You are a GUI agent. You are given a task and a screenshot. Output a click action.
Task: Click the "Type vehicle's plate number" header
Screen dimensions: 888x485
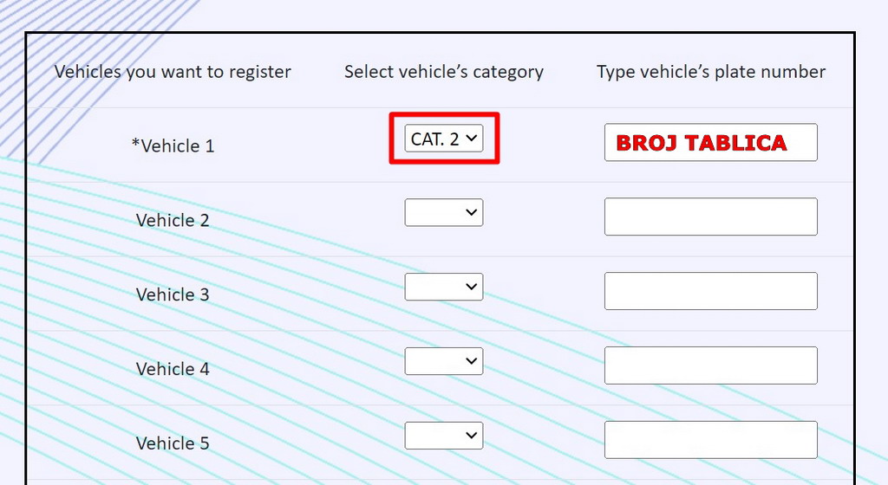click(x=710, y=71)
